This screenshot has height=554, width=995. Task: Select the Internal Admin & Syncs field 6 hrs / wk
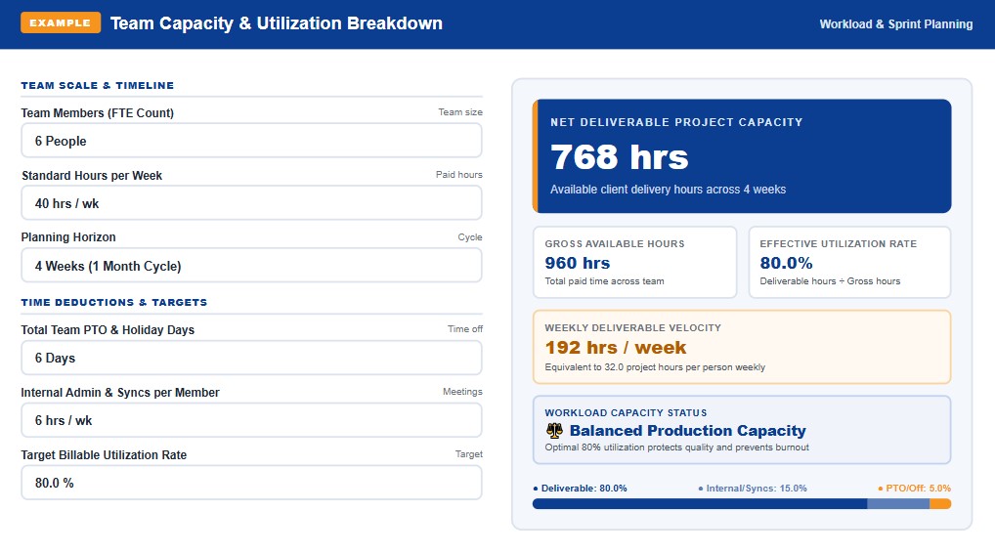[x=251, y=420]
